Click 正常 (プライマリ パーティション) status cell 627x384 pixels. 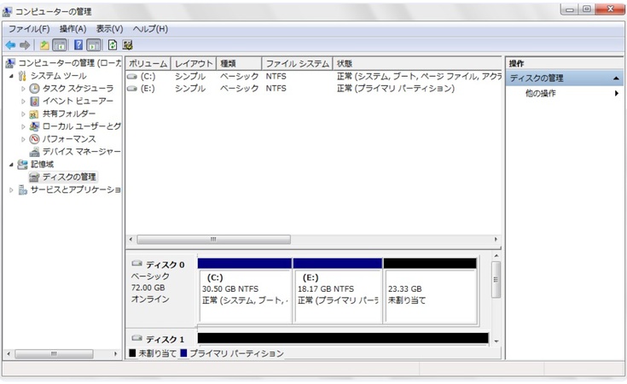coord(396,89)
